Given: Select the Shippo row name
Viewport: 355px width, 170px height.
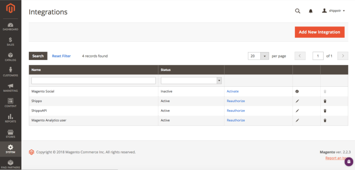Looking at the screenshot, I should coord(37,101).
